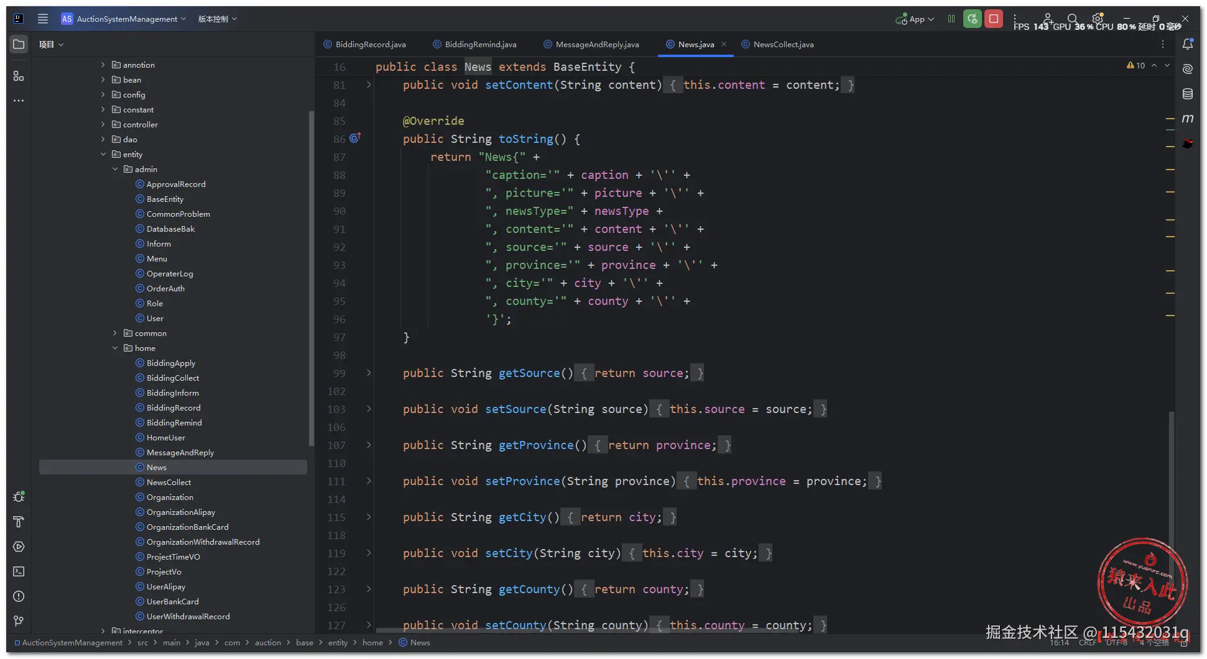Select OrganizationWithdrawalRecord in project tree

click(x=203, y=542)
